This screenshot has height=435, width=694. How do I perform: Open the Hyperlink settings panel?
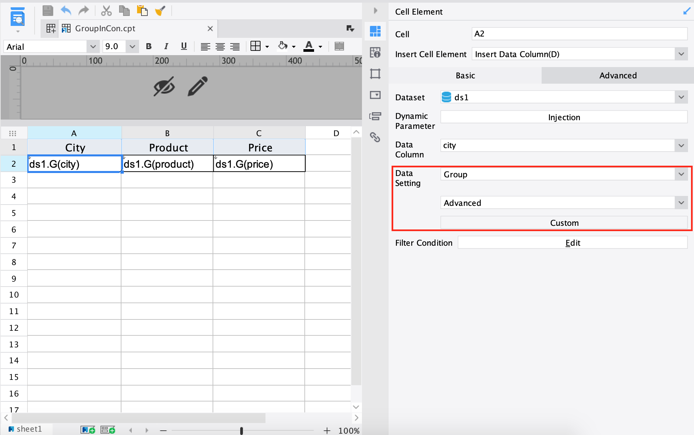click(x=375, y=137)
